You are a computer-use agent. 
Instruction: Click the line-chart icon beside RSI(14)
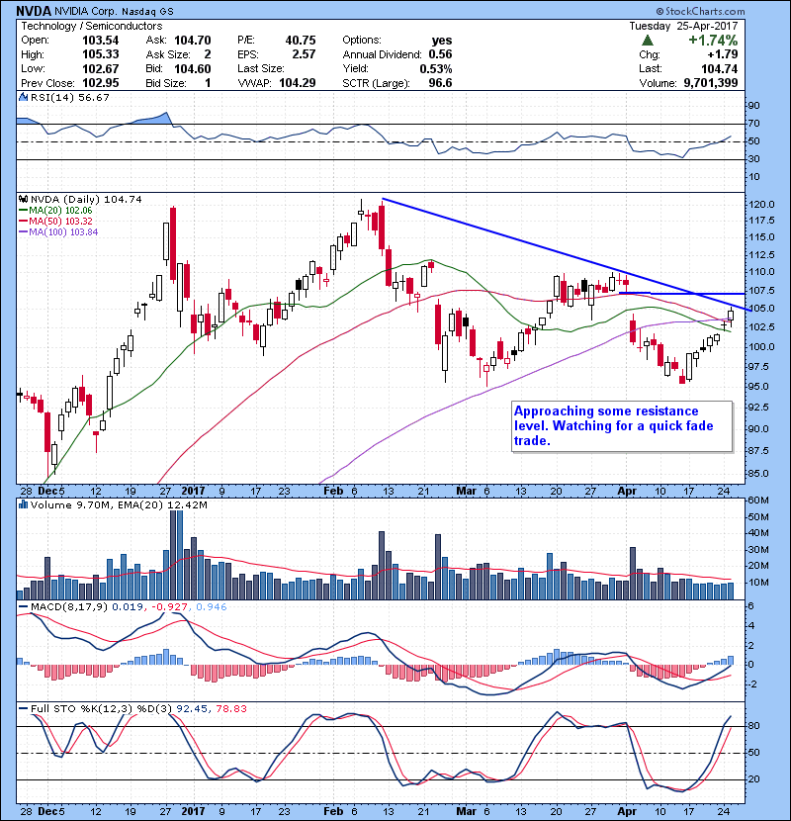coord(23,97)
